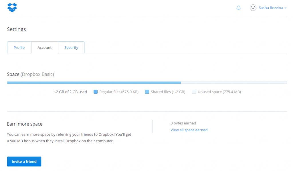The image size is (293, 171).
Task: Click the Invite a friend button
Action: pyautogui.click(x=24, y=161)
